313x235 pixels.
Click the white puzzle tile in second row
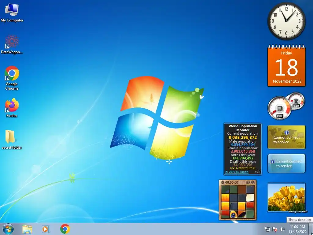coord(250,198)
